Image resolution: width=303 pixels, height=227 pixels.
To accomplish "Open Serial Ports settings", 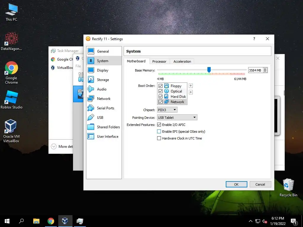I will (x=104, y=108).
